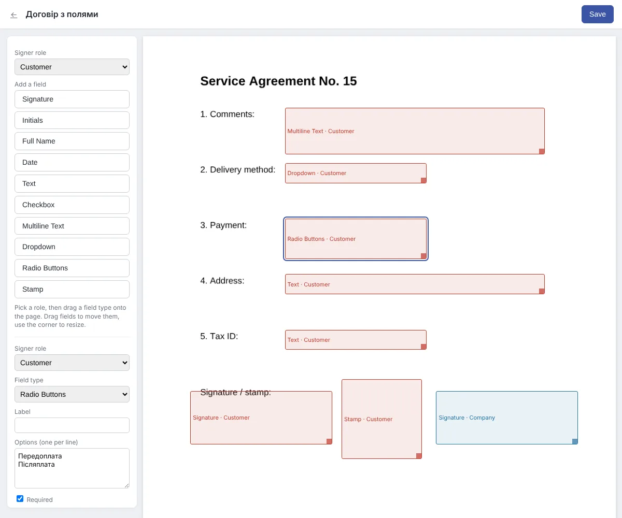Select the Stamp · Customer field on the page
The height and width of the screenshot is (518, 622).
[x=381, y=419]
